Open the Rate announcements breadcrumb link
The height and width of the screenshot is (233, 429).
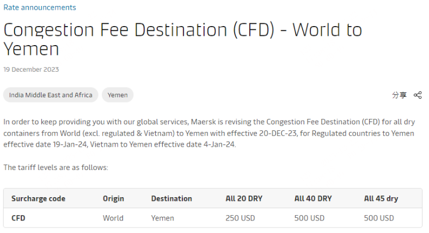pos(40,8)
